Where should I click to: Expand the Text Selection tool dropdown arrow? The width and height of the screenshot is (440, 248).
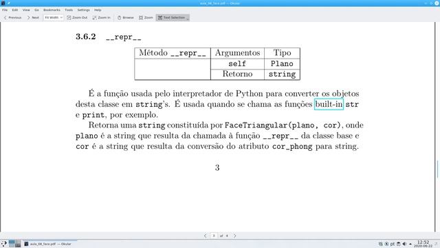click(x=188, y=18)
